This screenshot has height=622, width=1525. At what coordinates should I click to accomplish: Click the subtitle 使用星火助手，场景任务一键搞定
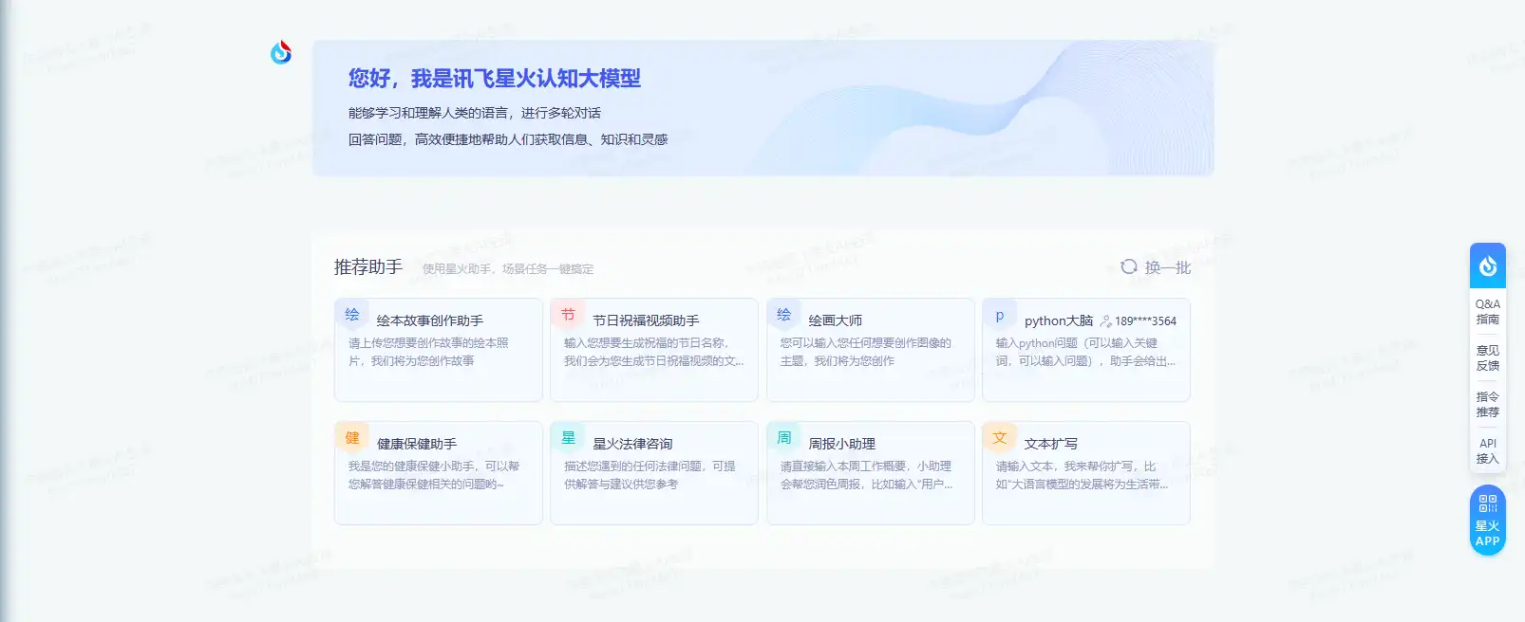pos(508,269)
